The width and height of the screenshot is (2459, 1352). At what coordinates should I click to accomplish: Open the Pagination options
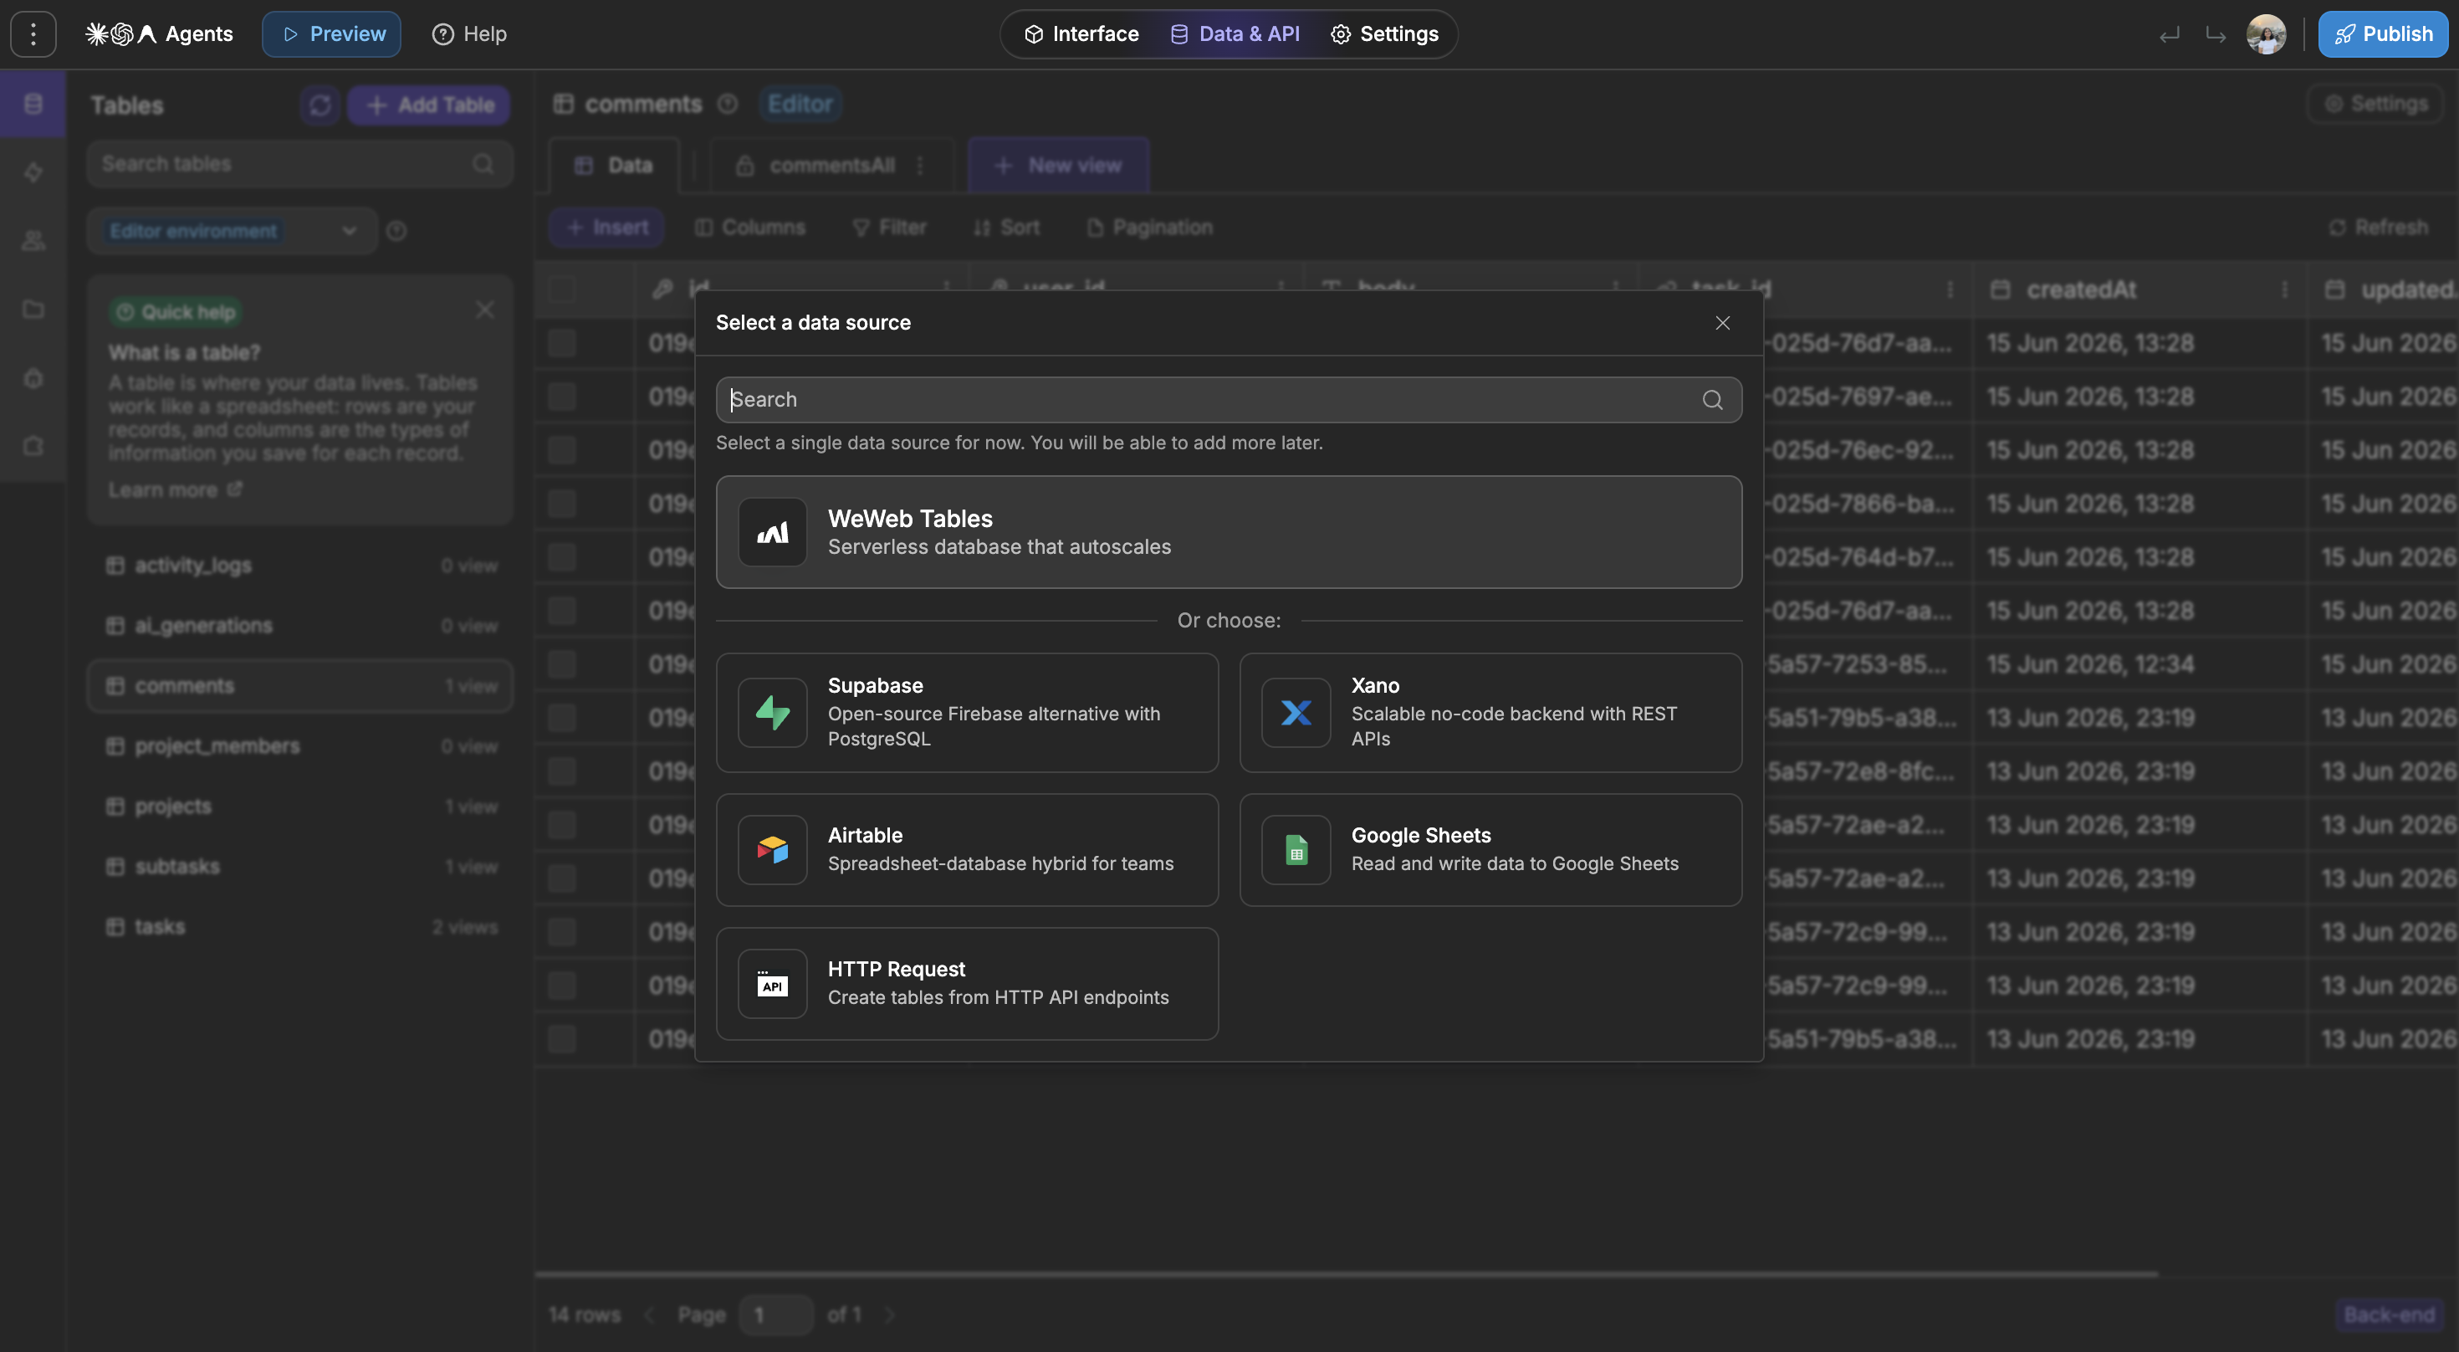click(x=1149, y=228)
